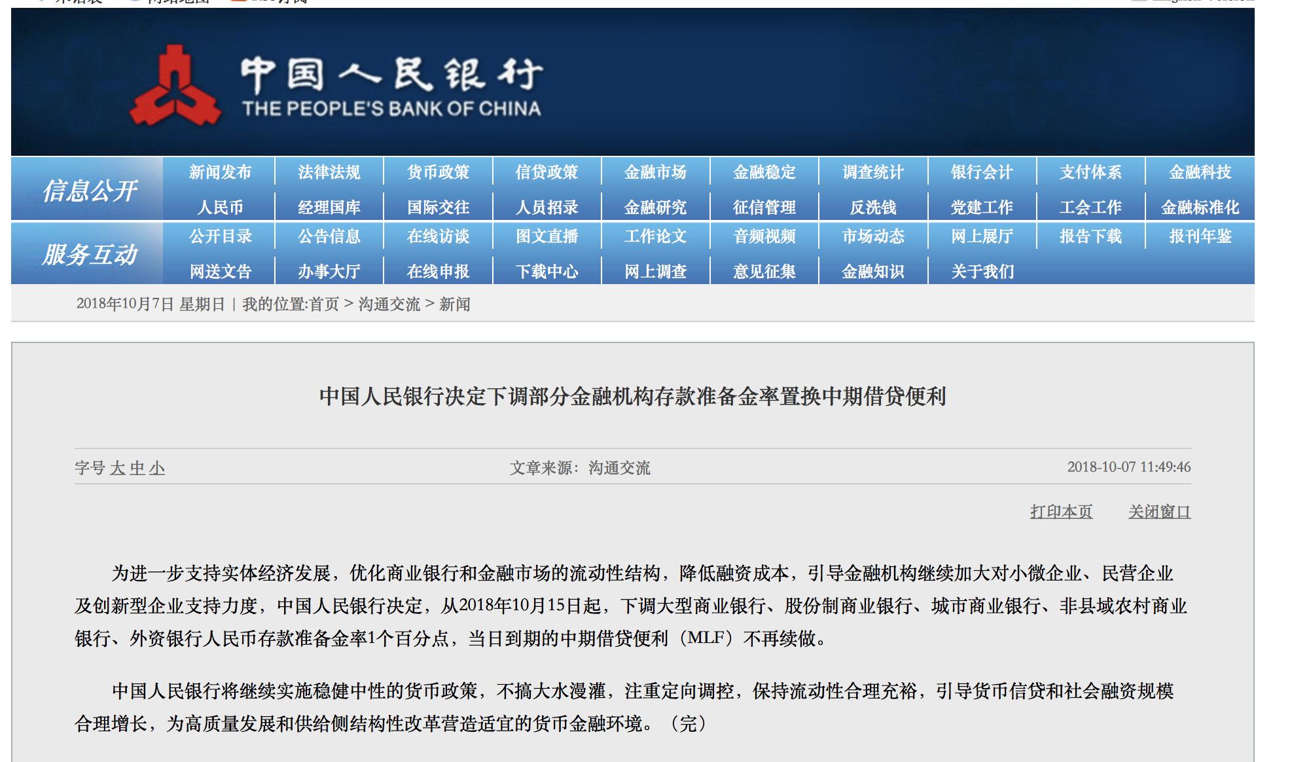Open 人员招录 page

(x=547, y=208)
